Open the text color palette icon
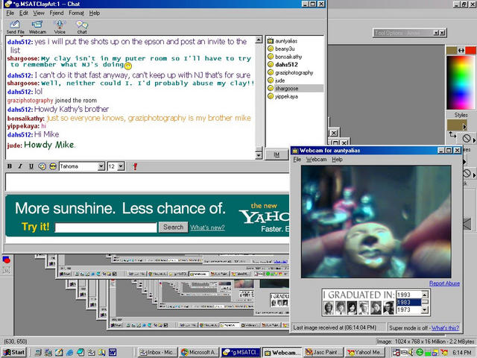477x358 pixels. tap(42, 166)
